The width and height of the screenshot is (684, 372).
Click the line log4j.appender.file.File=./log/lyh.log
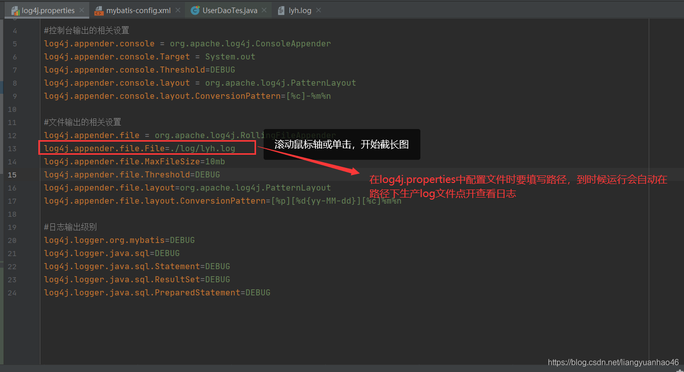coord(140,149)
